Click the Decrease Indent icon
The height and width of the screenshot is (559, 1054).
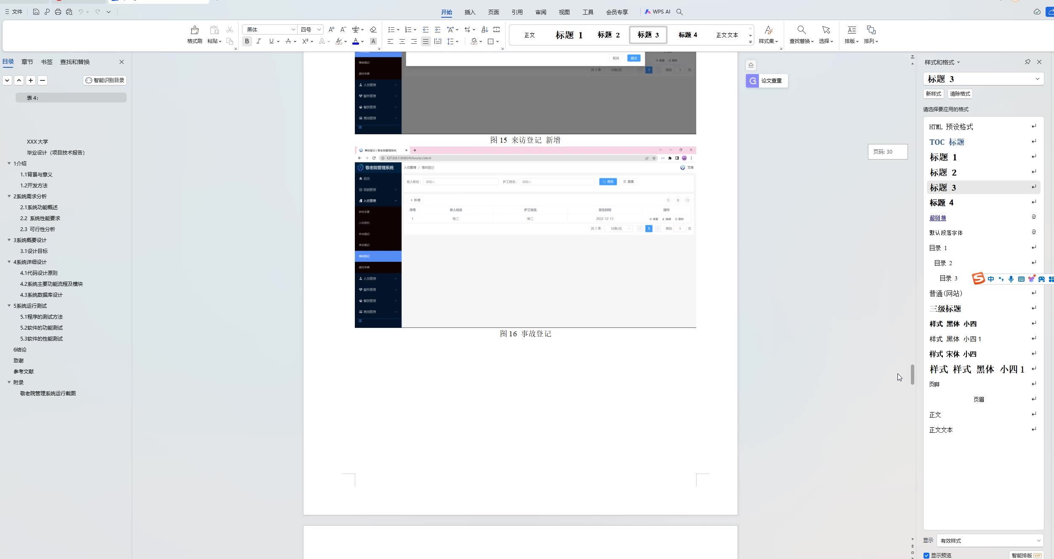(x=426, y=29)
